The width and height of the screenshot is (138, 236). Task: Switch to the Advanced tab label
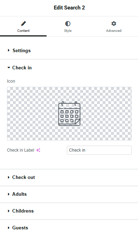pyautogui.click(x=114, y=31)
